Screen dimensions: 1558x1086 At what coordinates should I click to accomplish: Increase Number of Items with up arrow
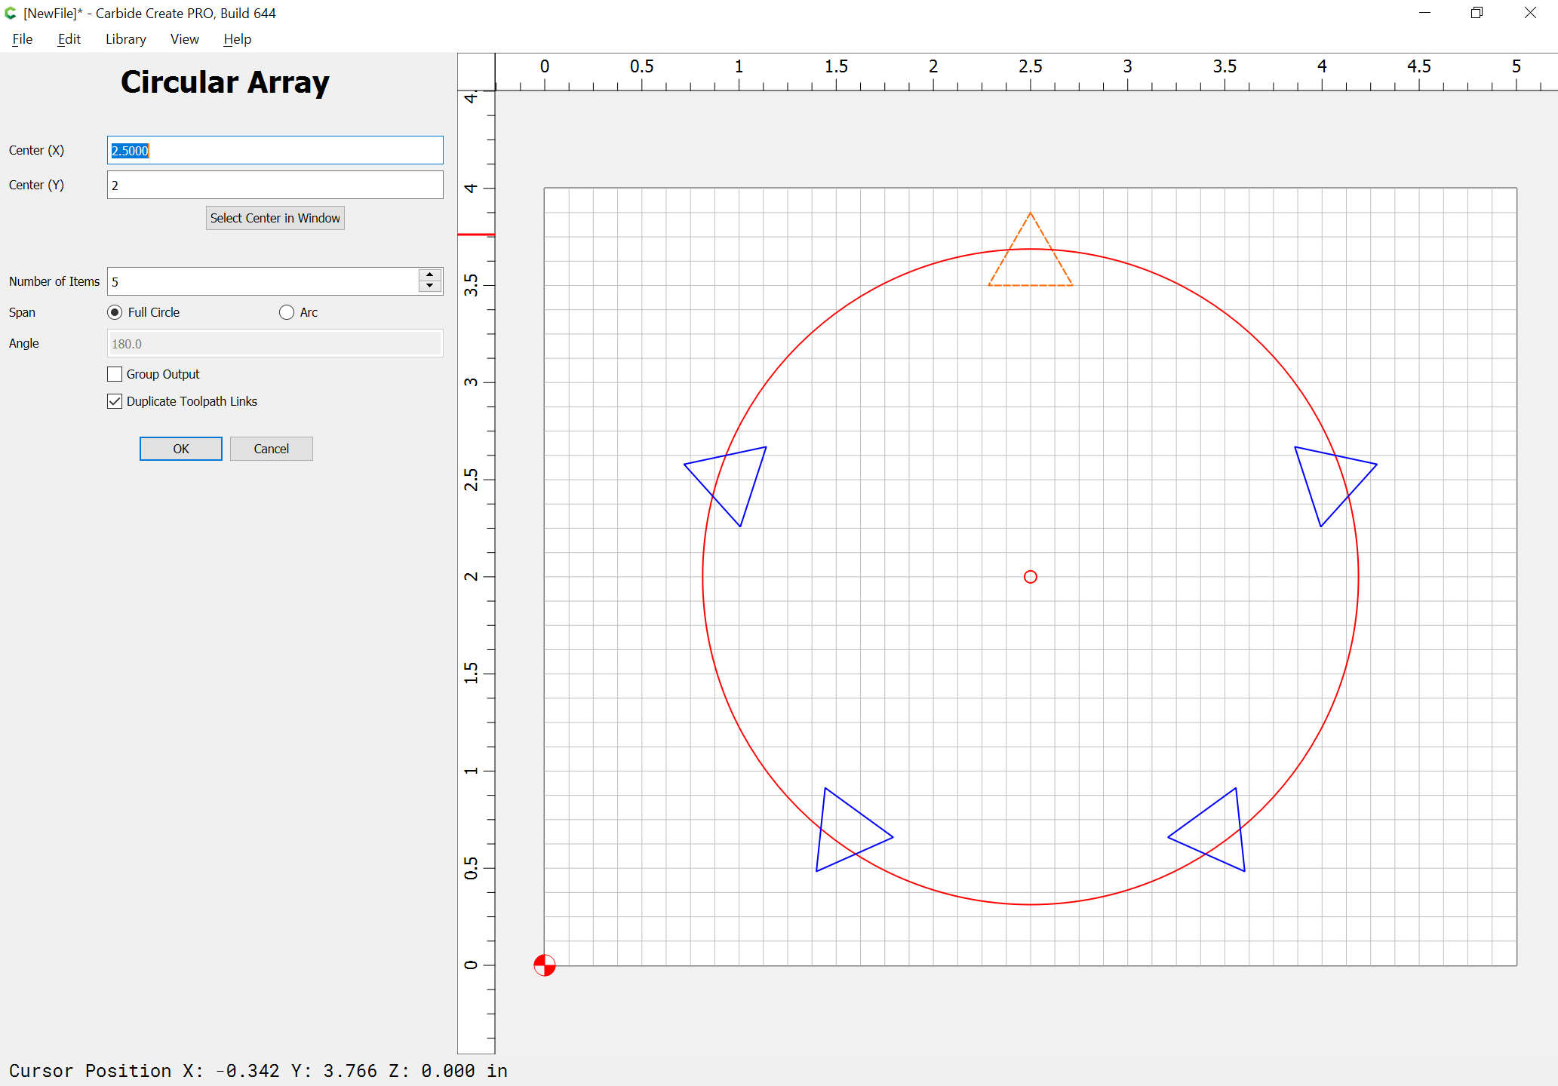pos(430,275)
